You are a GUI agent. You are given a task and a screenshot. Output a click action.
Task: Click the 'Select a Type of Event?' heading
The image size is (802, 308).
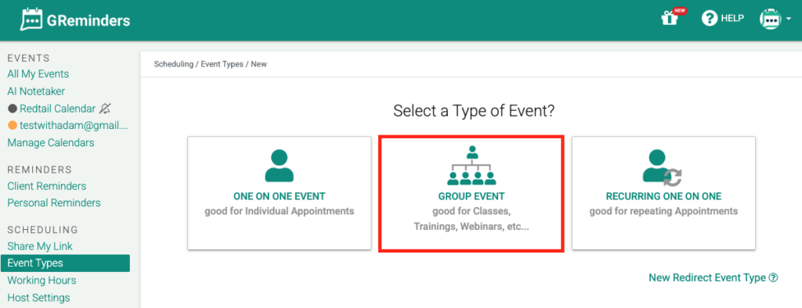point(474,111)
